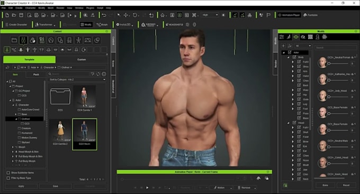Click the Undo arrow icon in toolbar

point(104,15)
